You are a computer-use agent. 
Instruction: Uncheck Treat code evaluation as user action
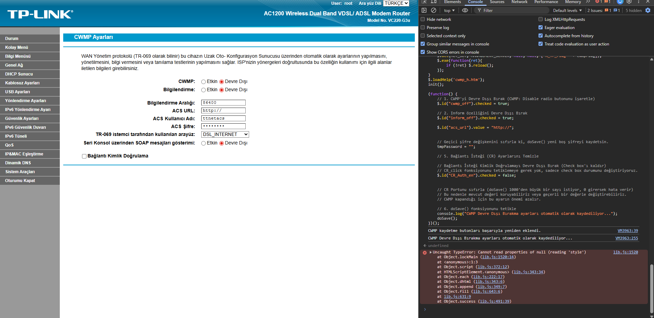click(x=541, y=44)
